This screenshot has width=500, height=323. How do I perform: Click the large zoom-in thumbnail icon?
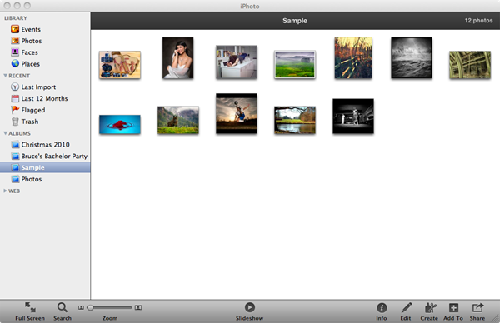pos(138,307)
